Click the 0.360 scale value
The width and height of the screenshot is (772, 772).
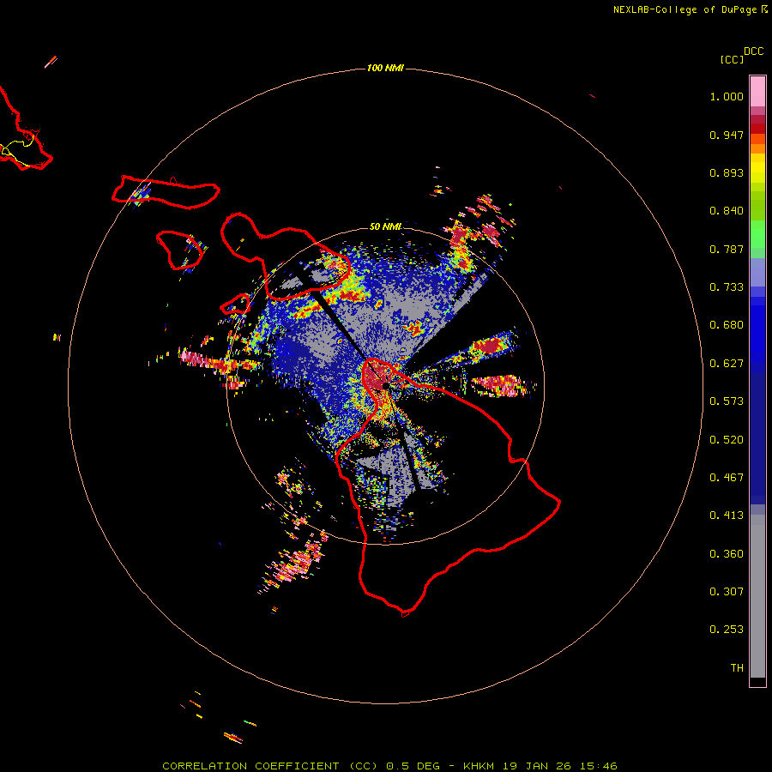coord(727,554)
